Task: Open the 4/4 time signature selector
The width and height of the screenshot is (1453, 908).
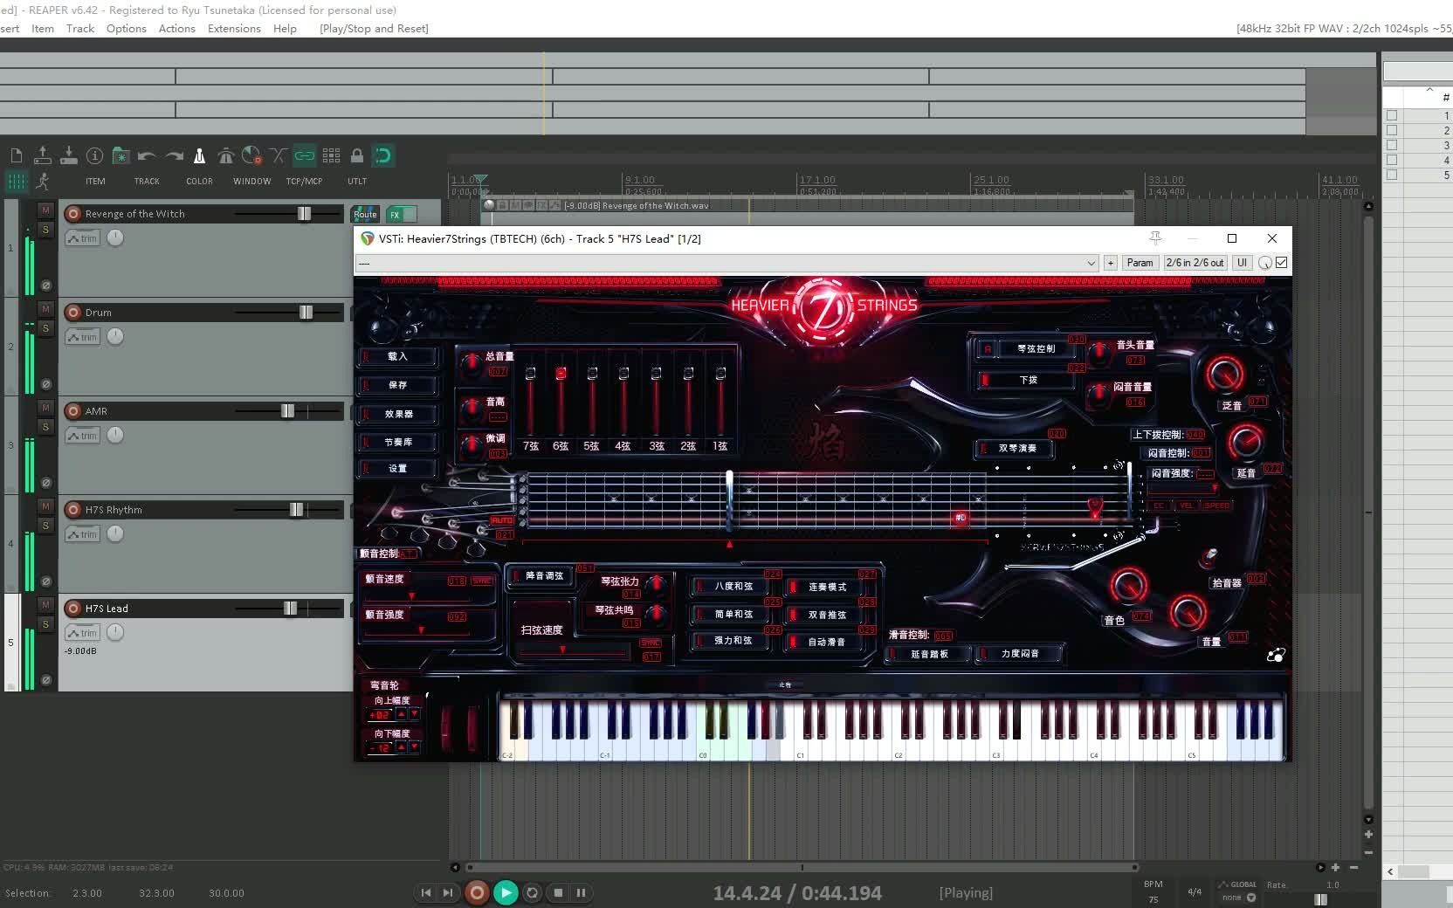Action: click(x=1195, y=891)
